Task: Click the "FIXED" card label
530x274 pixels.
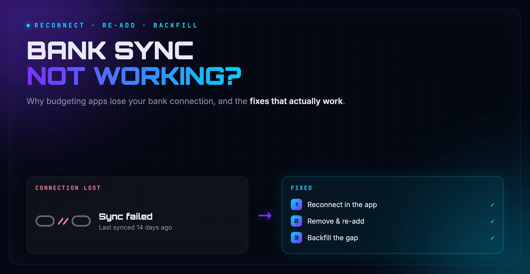Action: (301, 188)
